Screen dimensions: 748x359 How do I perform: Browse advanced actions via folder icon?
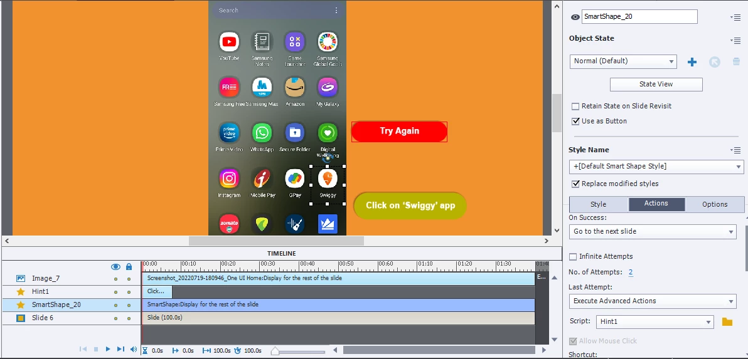point(727,322)
